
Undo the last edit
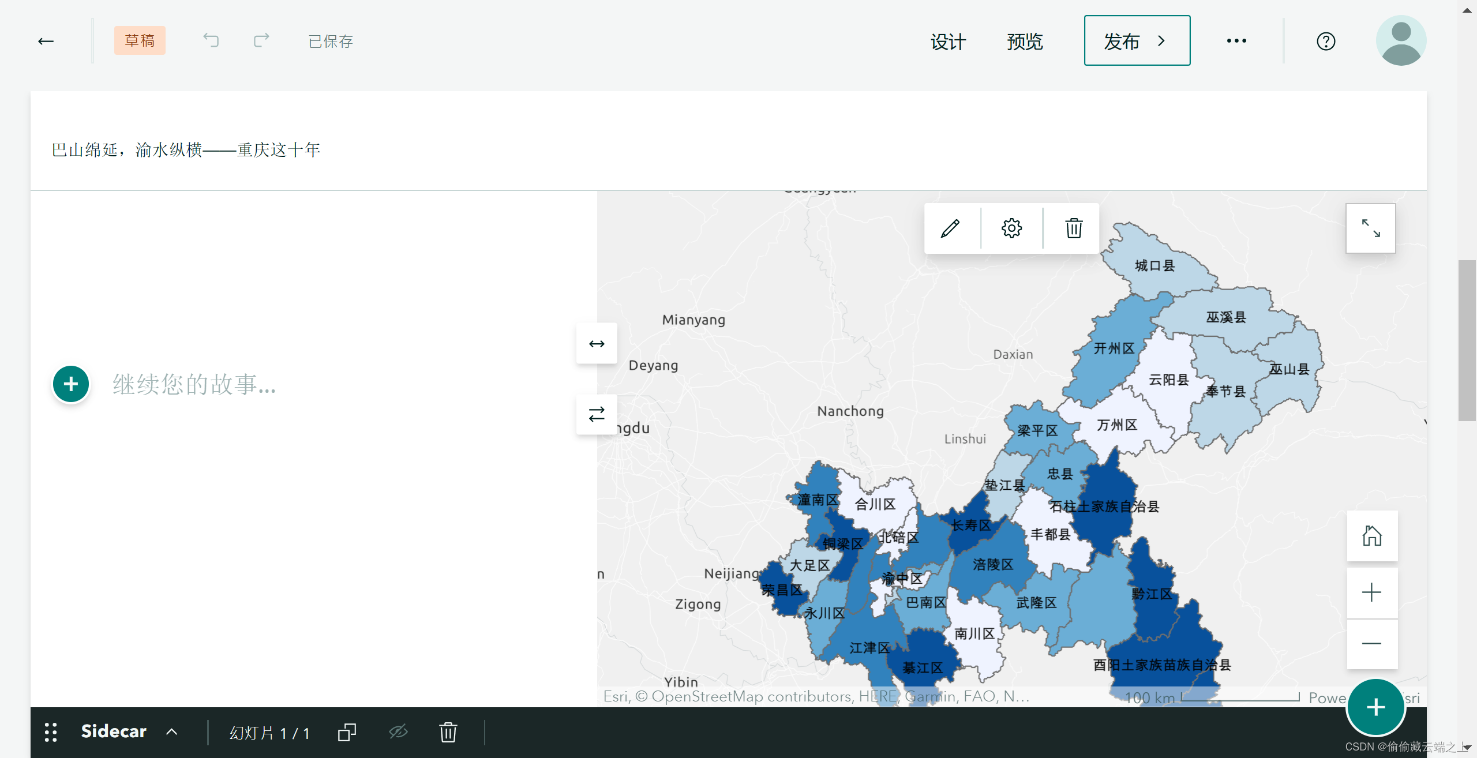pyautogui.click(x=211, y=40)
